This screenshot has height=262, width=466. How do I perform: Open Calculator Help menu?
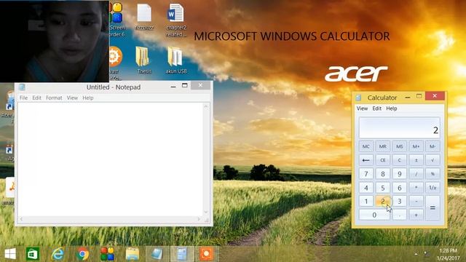click(392, 108)
